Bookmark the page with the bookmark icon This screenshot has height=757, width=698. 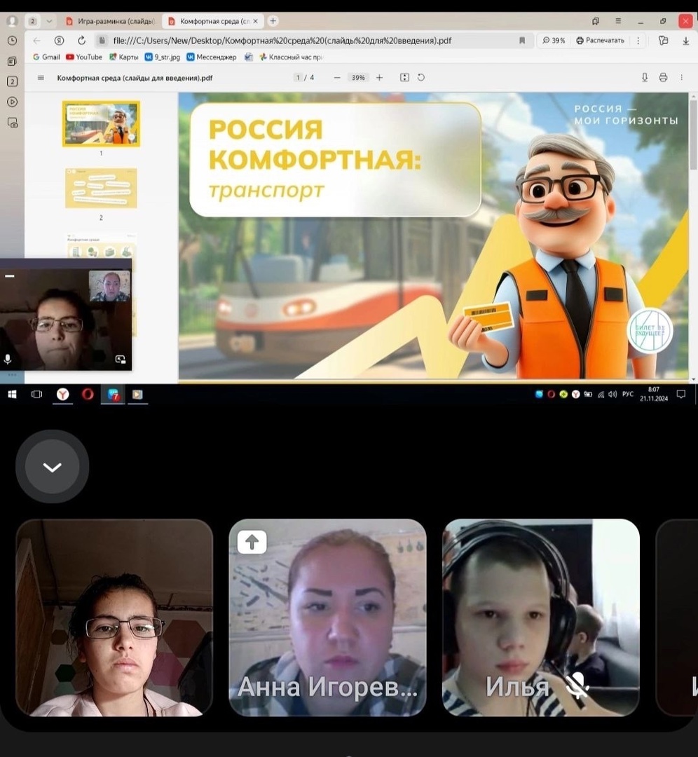coord(522,41)
